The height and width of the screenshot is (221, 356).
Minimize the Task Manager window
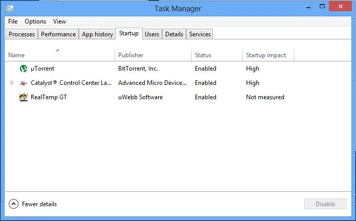coord(308,7)
